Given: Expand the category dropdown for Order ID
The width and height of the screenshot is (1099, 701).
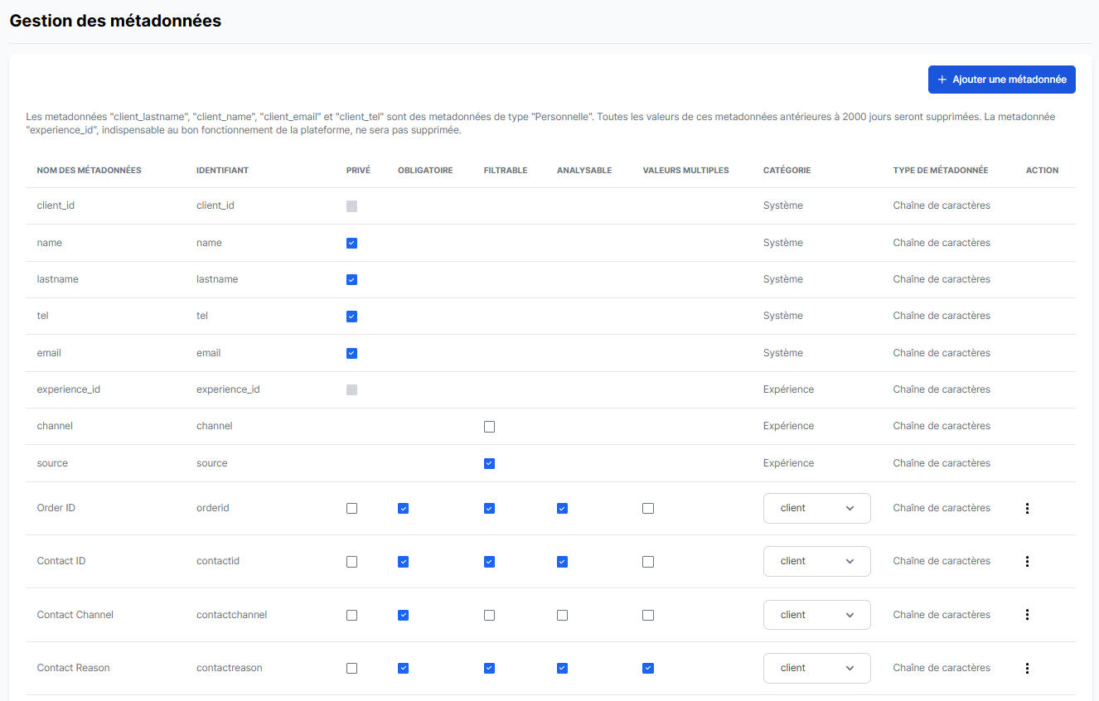Looking at the screenshot, I should pyautogui.click(x=816, y=508).
